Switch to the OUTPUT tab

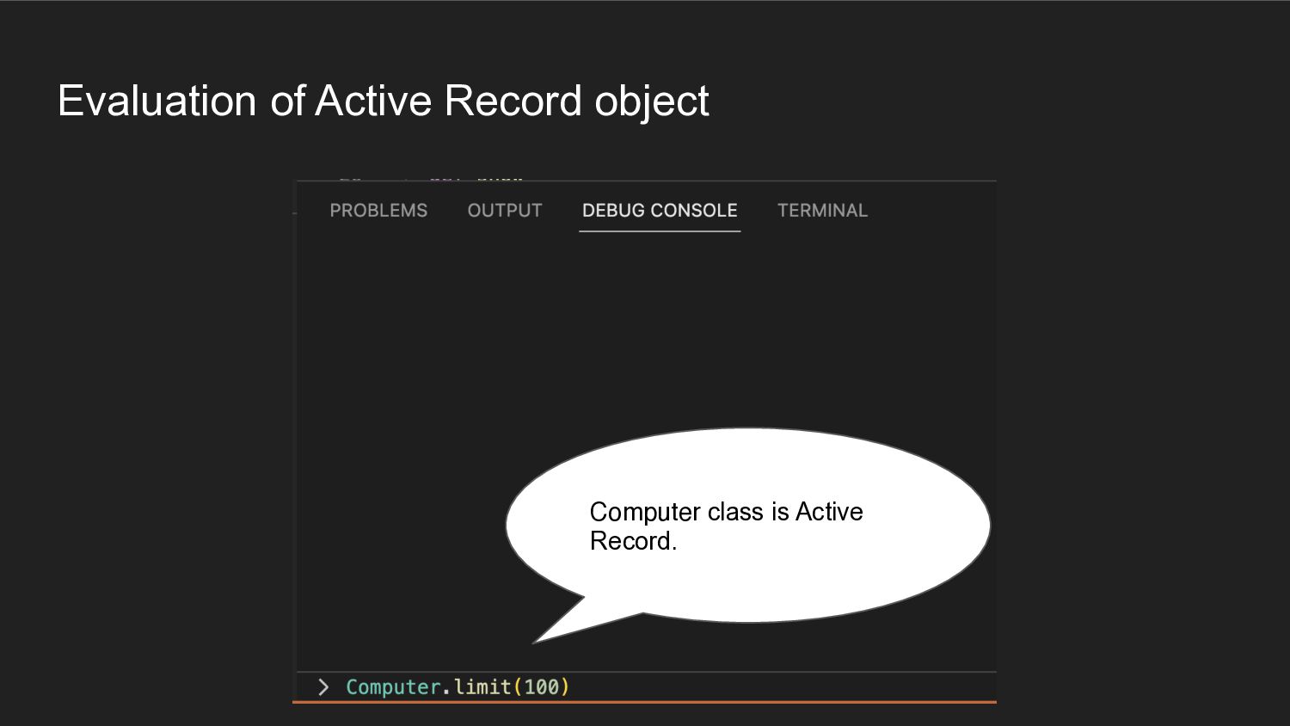(505, 211)
